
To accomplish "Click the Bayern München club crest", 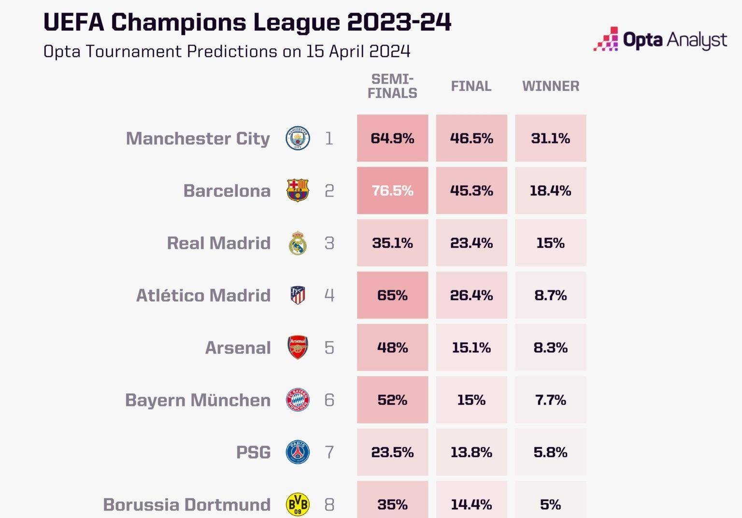I will click(x=298, y=400).
